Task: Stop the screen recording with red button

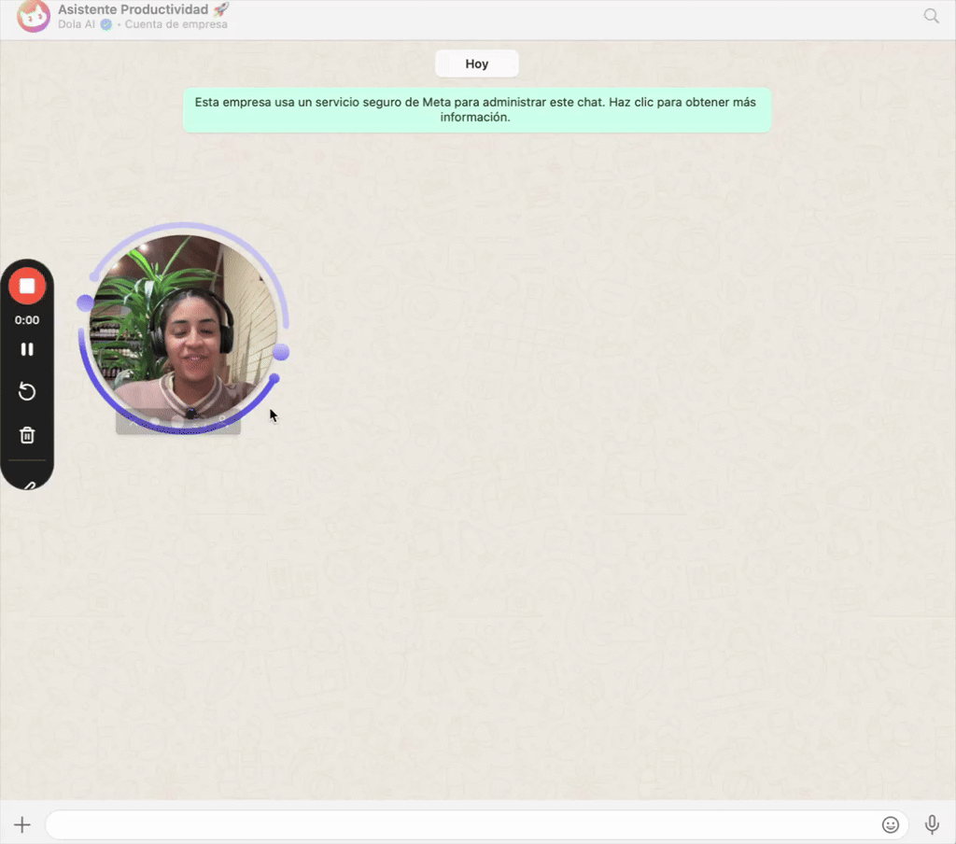Action: [27, 286]
